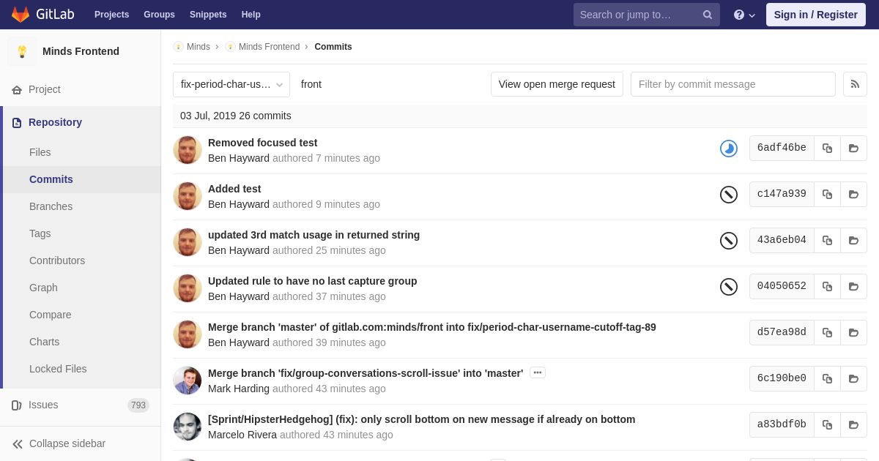
Task: Click the GitLab fox logo
Action: 21,15
